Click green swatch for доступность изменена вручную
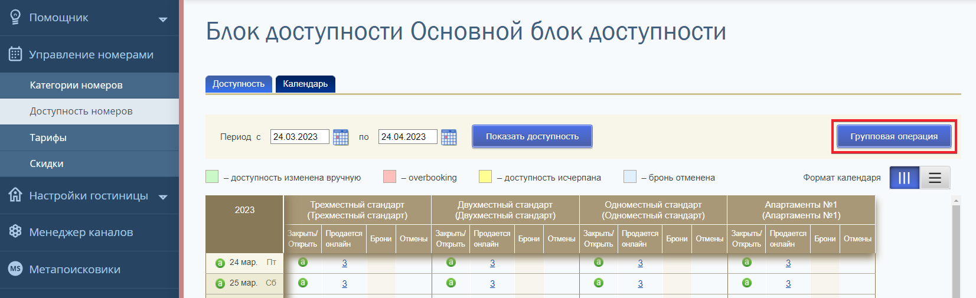The width and height of the screenshot is (976, 298). 212,176
